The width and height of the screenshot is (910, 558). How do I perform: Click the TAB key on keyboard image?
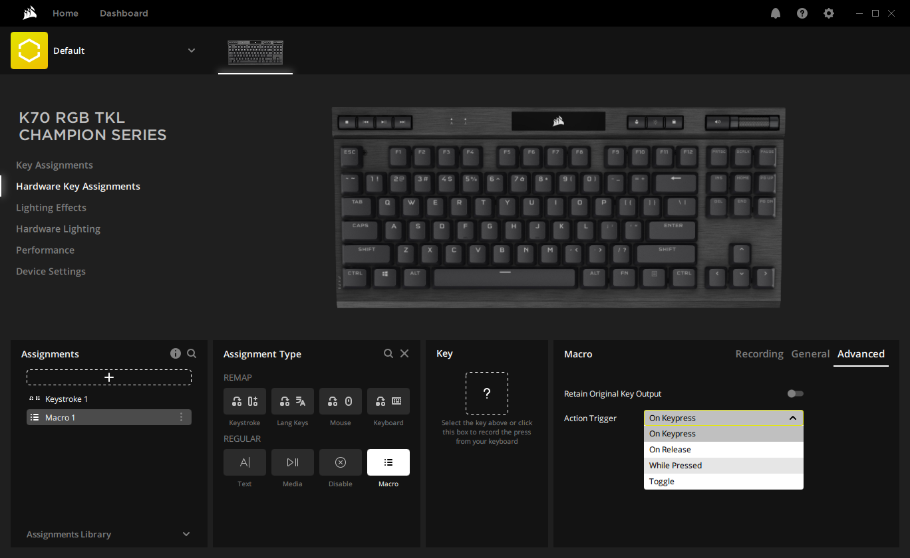click(358, 206)
